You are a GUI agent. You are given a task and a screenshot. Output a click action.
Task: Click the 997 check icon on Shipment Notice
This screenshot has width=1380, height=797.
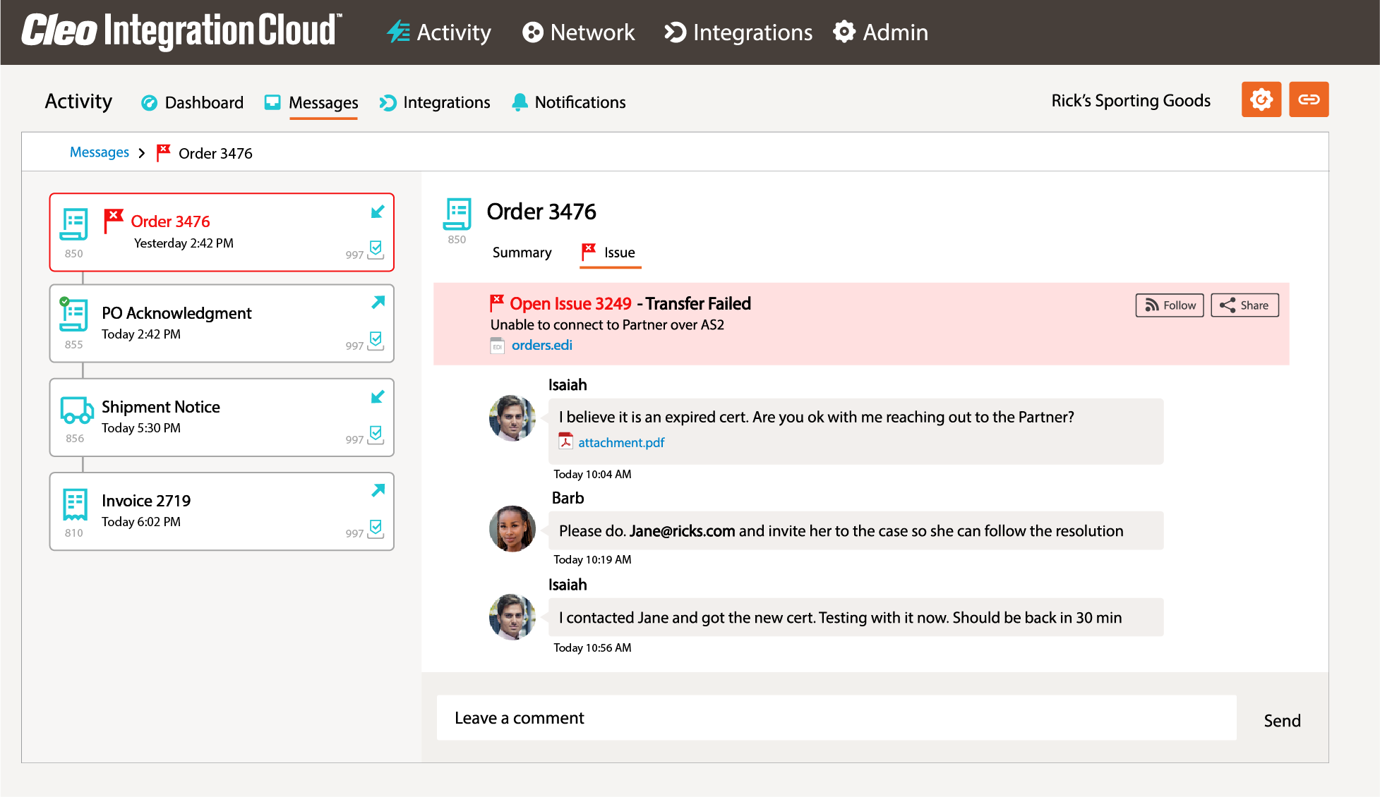coord(376,436)
